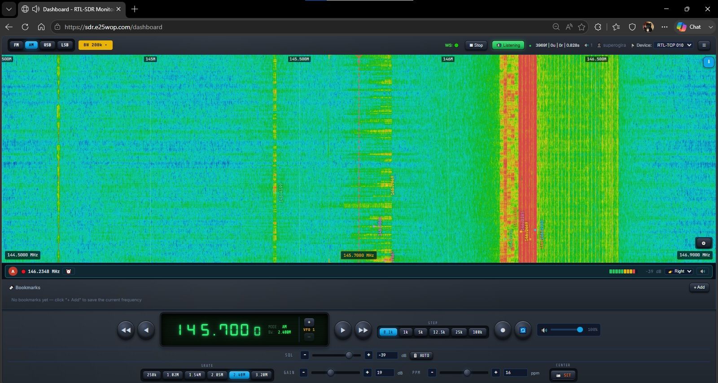Add page to favorites with star icon
Screen dimensions: 718x383
click(x=582, y=27)
